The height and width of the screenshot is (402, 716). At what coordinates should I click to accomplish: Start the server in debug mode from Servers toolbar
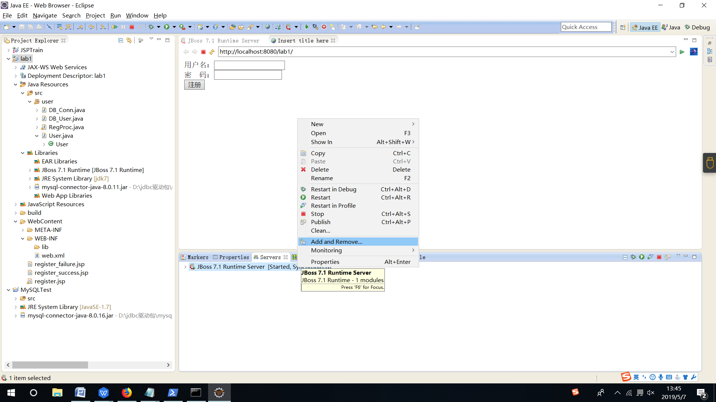(x=633, y=257)
